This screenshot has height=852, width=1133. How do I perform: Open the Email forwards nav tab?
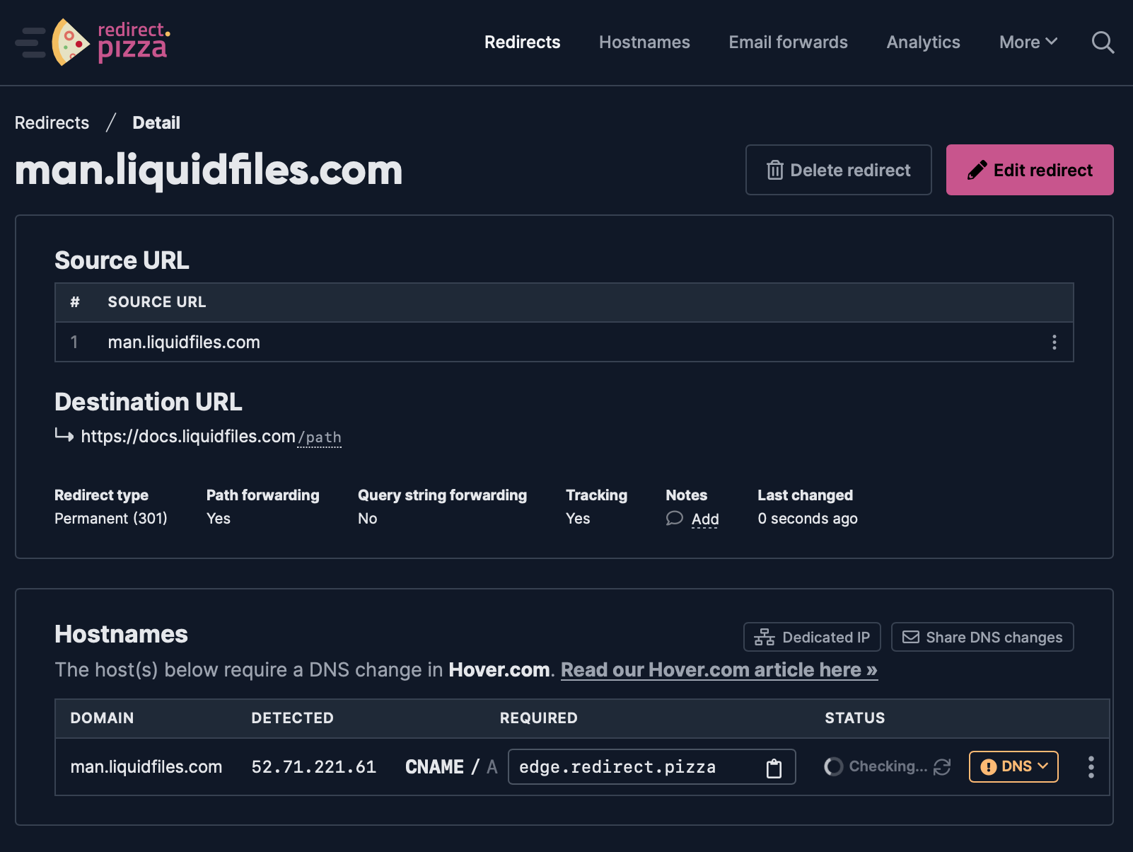pos(788,42)
